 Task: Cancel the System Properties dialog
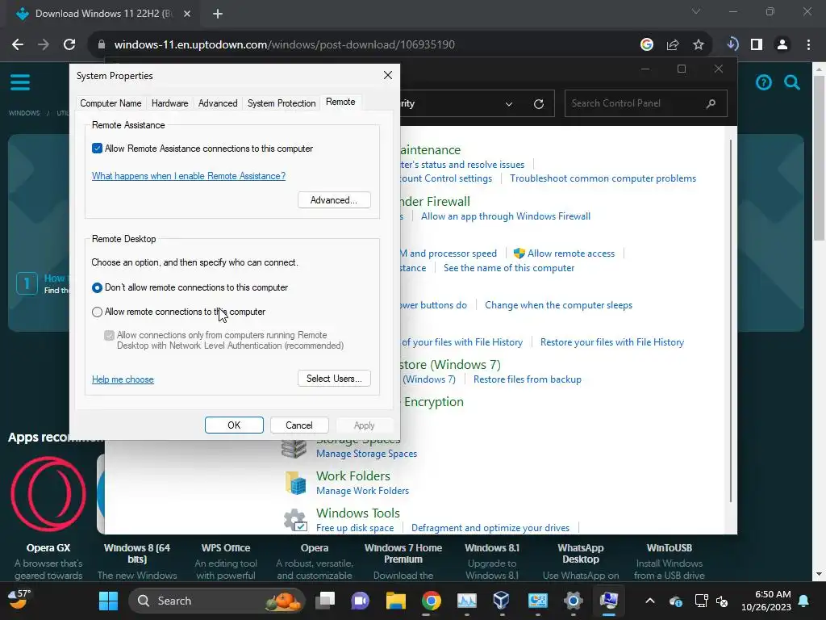[299, 425]
